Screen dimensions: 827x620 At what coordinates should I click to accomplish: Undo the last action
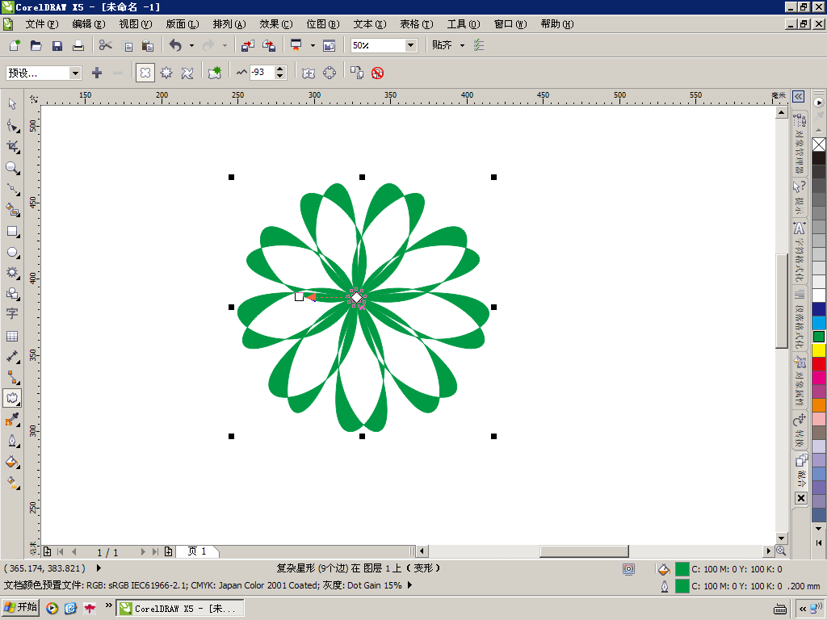(x=175, y=45)
